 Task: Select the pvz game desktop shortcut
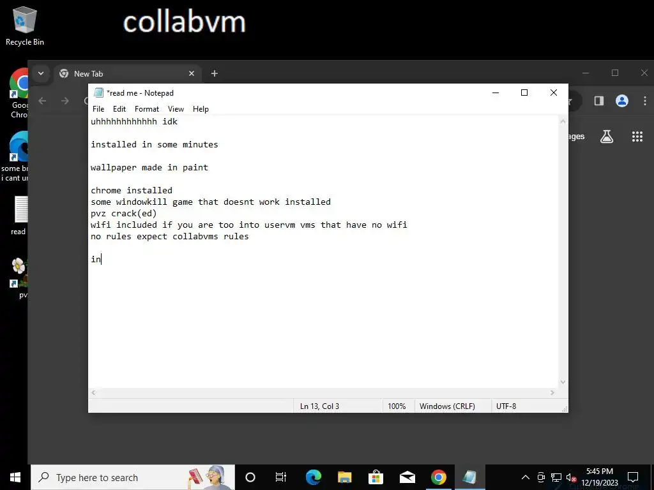pyautogui.click(x=19, y=278)
